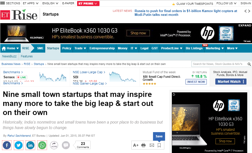Open the comments speech bubble icon
The image size is (252, 153).
66,145
